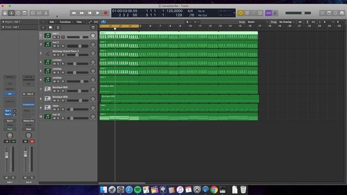Viewport: 347px width, 195px height.
Task: Open the Loop Browser button
Action: click(336, 13)
